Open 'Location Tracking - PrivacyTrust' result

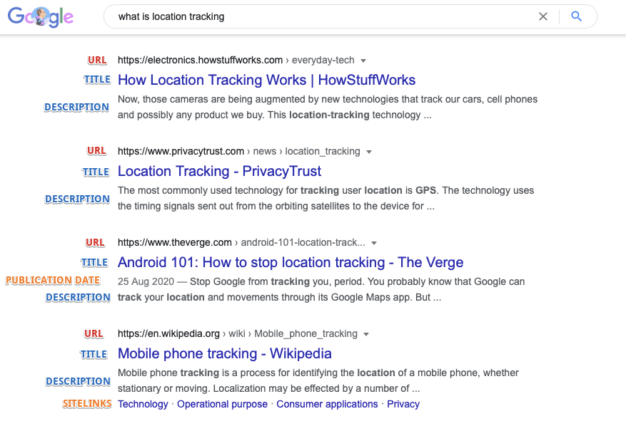[219, 172]
